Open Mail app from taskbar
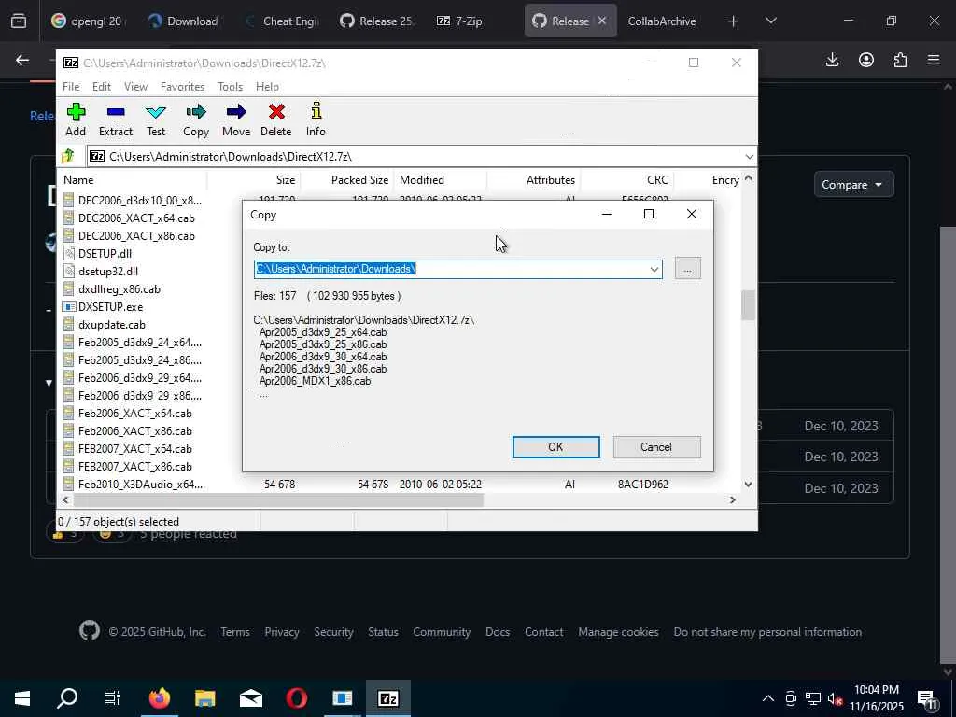956x717 pixels. coord(250,698)
